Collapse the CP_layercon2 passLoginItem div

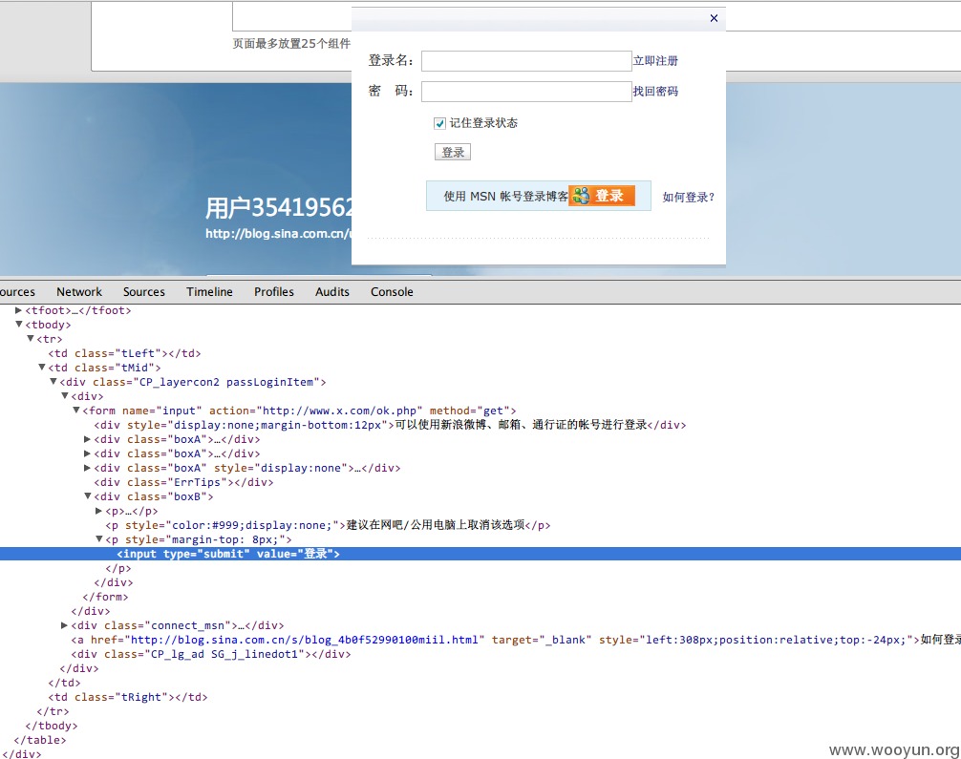(x=53, y=382)
